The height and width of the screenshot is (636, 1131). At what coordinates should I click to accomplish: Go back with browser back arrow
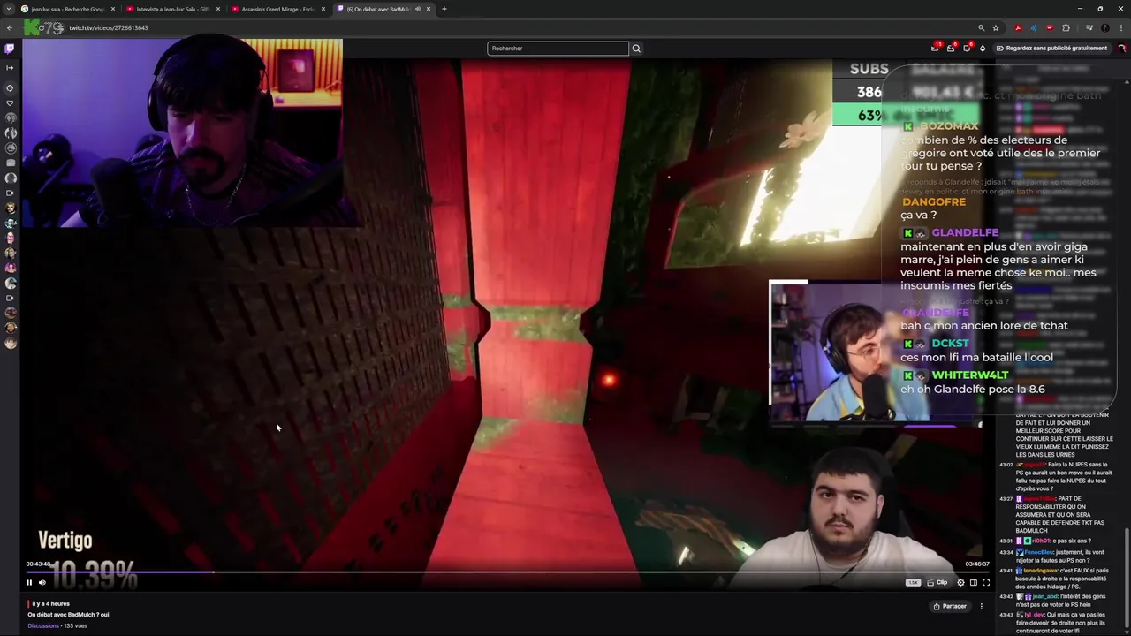pos(10,27)
